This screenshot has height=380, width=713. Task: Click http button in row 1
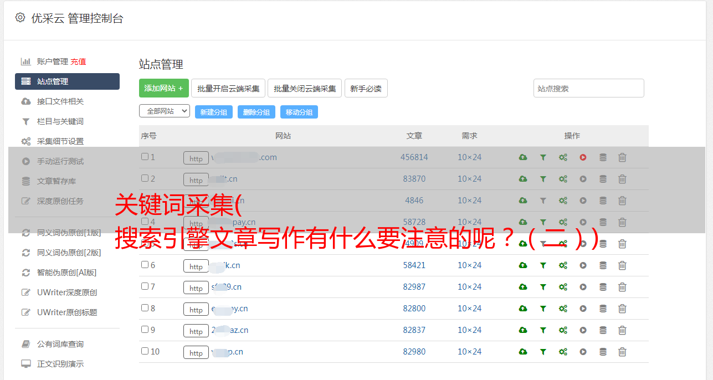click(x=196, y=158)
